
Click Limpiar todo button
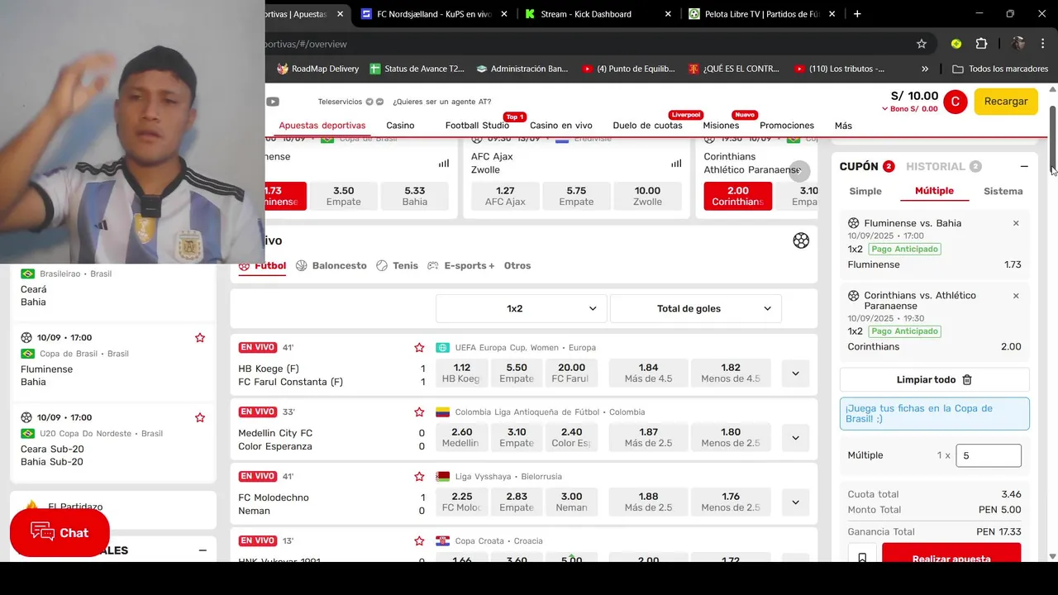click(x=935, y=380)
